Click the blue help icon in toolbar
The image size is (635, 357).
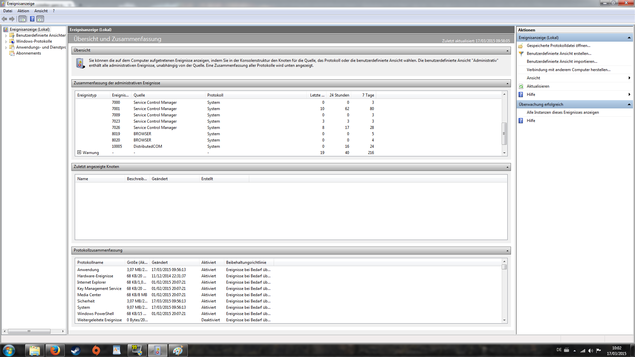(32, 19)
